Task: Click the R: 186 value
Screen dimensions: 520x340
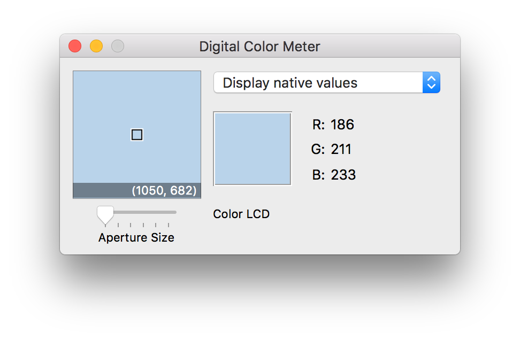Action: pyautogui.click(x=333, y=125)
